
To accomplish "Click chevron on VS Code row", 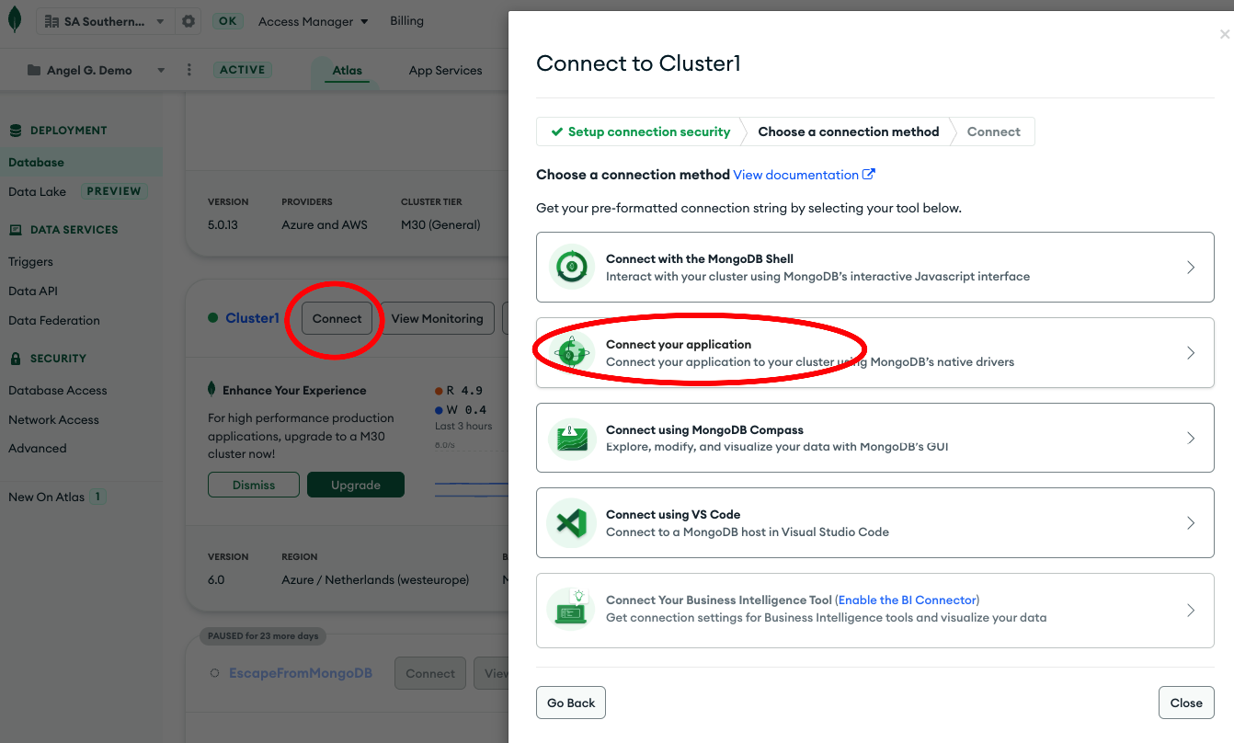I will (1191, 523).
